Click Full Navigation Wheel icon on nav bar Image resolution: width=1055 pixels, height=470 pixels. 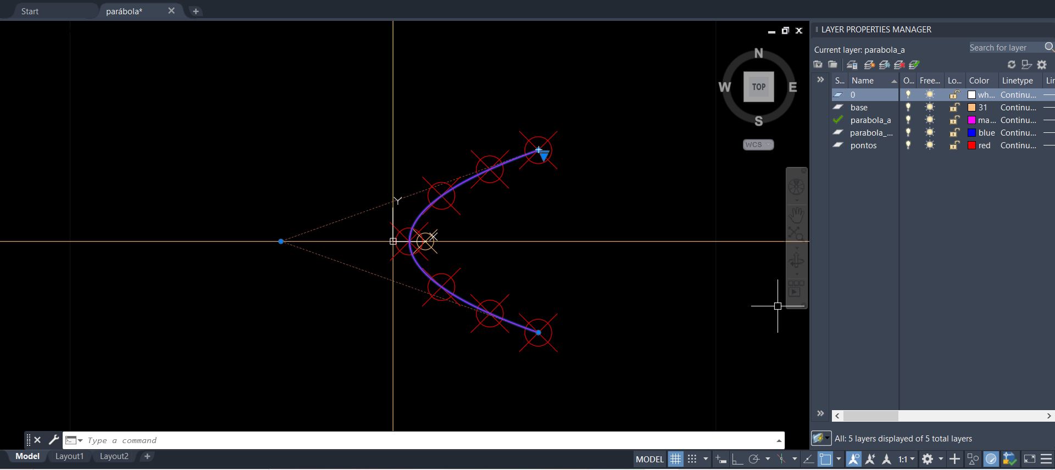[x=796, y=187]
